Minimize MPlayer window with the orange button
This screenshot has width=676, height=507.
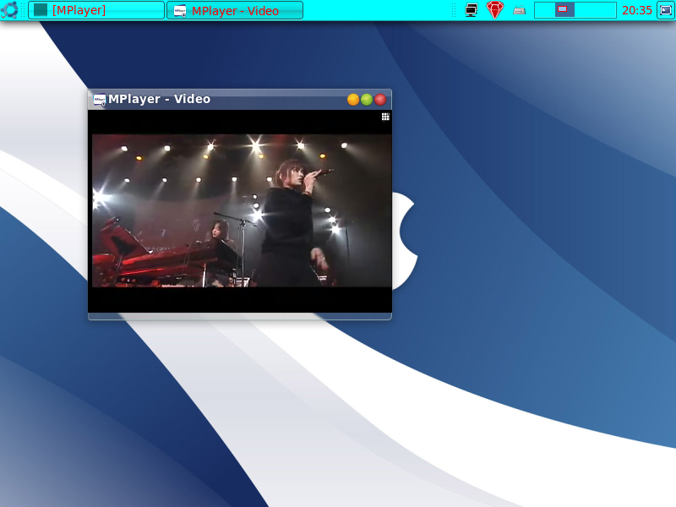353,100
